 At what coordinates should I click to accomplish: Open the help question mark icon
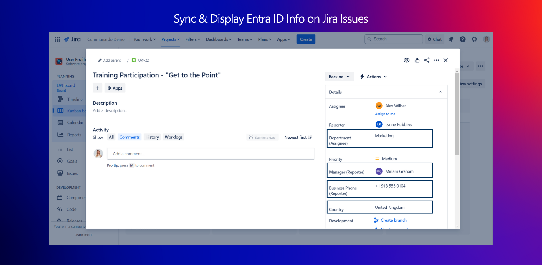point(462,39)
